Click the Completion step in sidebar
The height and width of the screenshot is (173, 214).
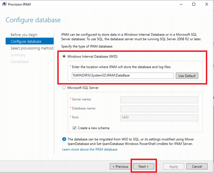pos(20,62)
